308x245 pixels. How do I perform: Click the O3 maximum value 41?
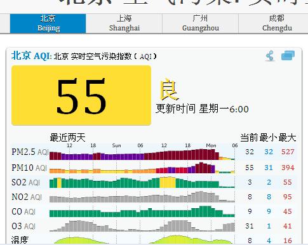(288, 226)
